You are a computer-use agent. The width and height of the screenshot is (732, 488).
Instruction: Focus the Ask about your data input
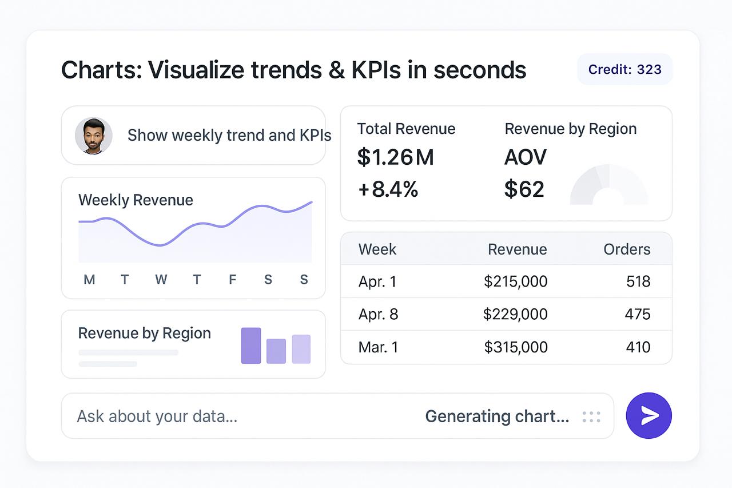337,416
